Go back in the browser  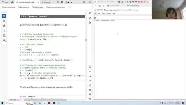click(96, 6)
